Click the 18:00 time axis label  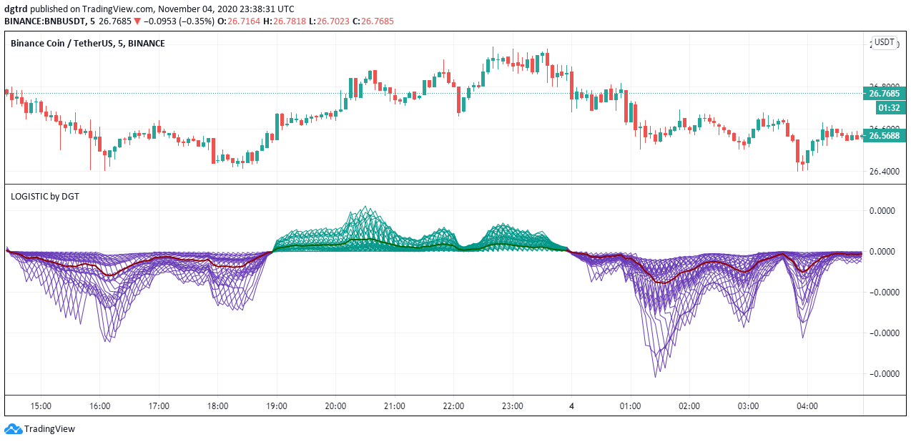(x=218, y=406)
